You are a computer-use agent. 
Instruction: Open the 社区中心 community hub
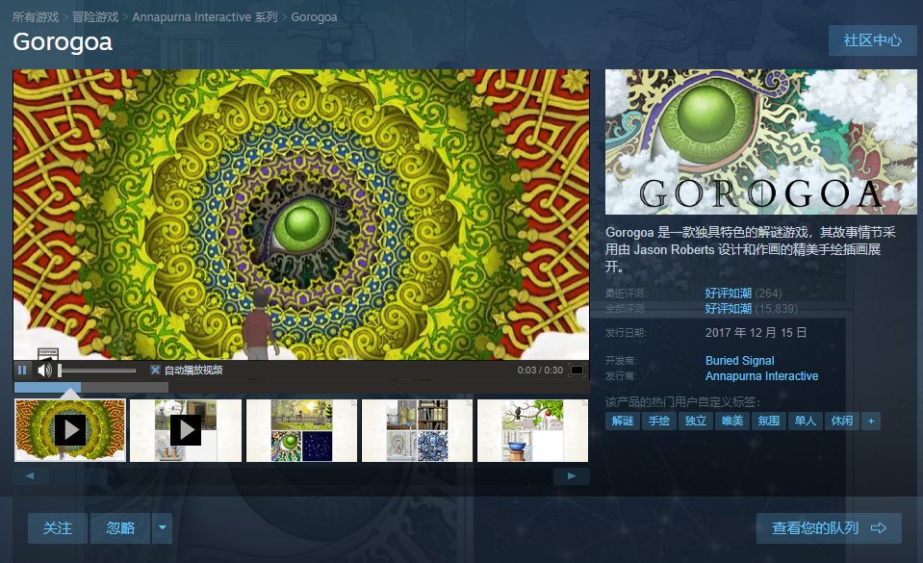point(872,40)
